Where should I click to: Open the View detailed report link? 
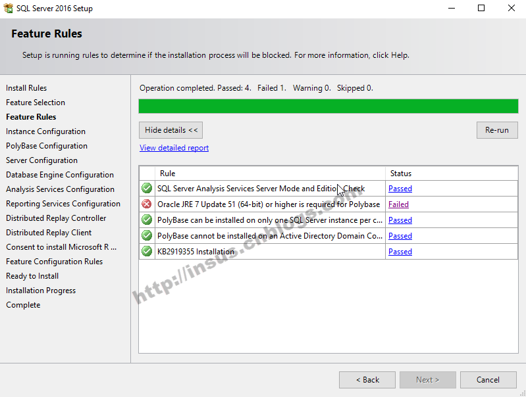tap(174, 148)
